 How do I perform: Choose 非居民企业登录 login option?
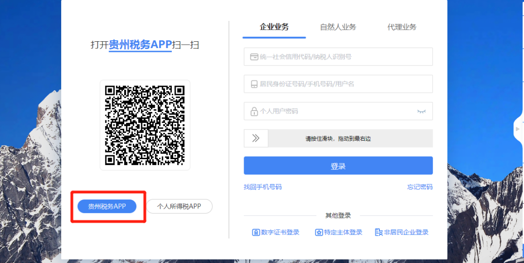click(x=402, y=232)
